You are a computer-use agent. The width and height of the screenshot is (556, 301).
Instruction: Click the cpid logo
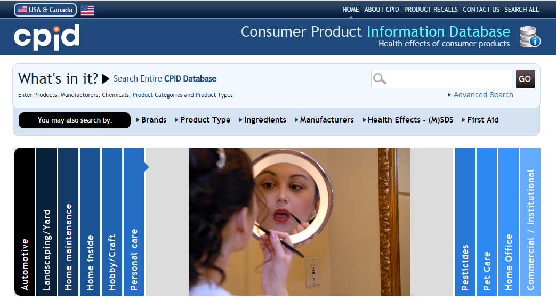[x=46, y=37]
